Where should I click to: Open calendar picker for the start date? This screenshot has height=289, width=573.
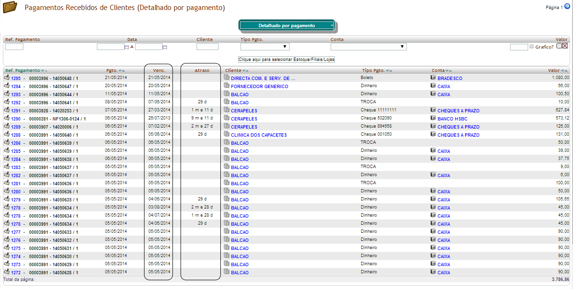(126, 47)
